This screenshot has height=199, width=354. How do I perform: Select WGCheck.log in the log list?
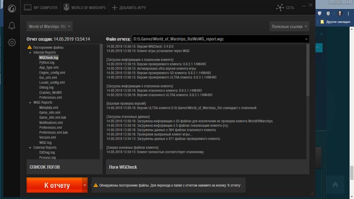(49, 57)
